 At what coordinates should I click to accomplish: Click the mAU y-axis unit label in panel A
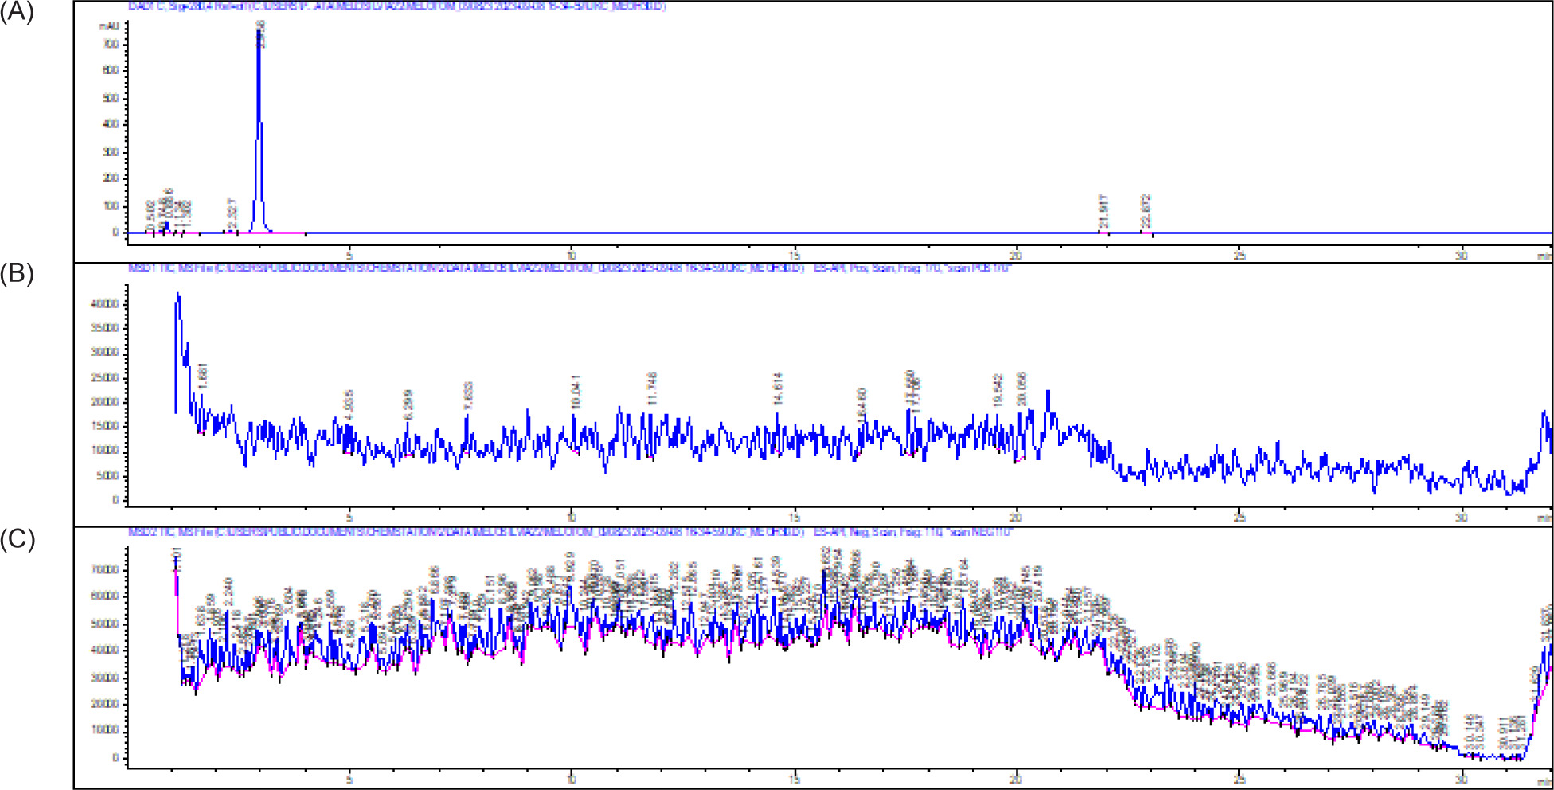108,26
